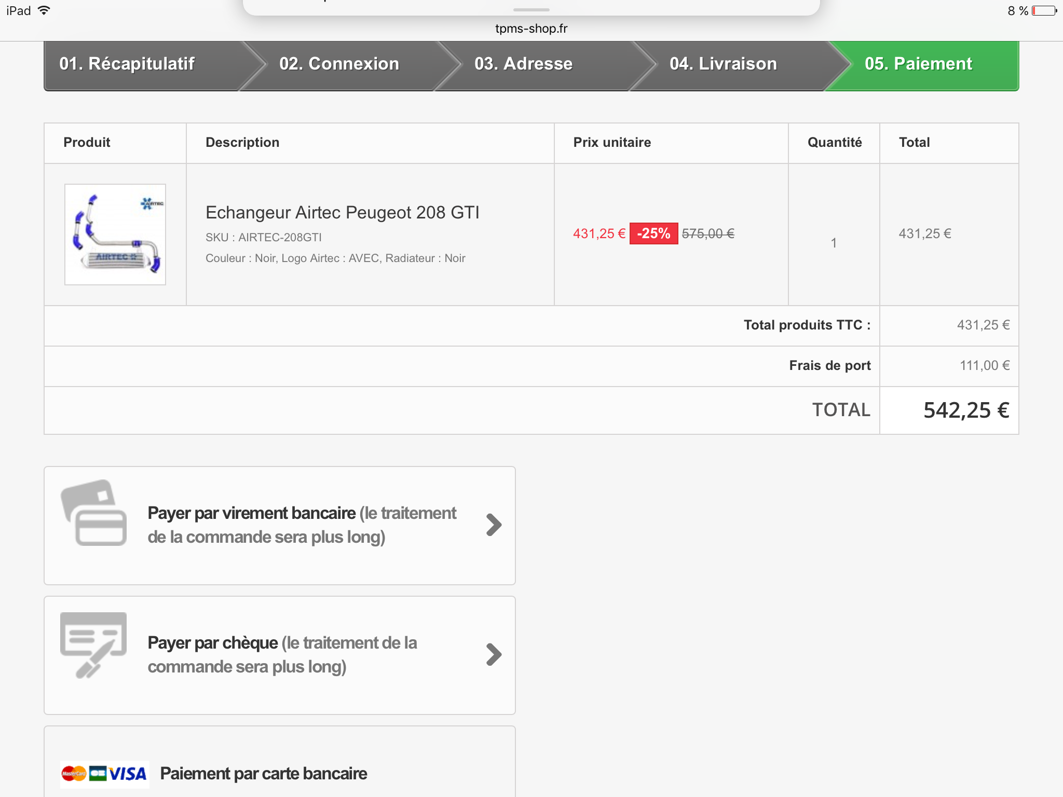Open the Airtec intercooler product thumbnail
This screenshot has width=1063, height=797.
[115, 235]
